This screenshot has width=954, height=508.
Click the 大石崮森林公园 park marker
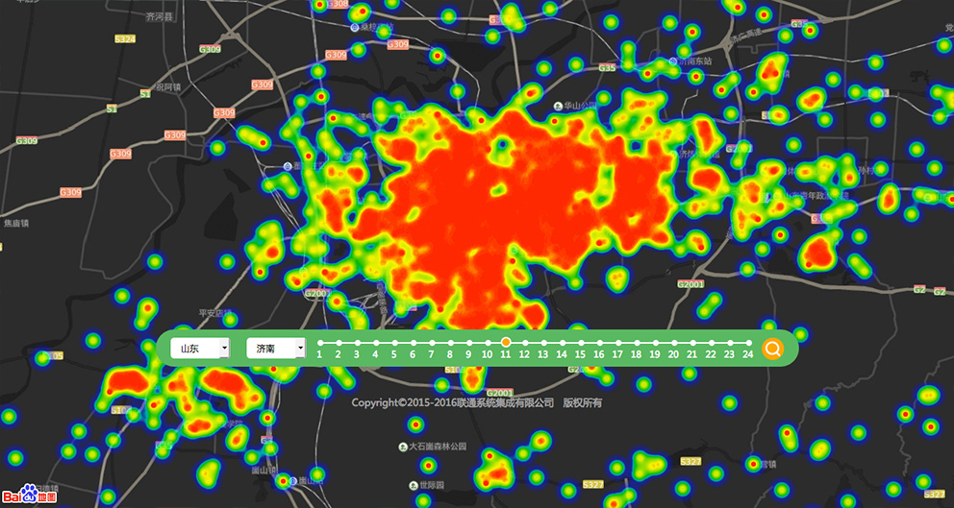tap(402, 448)
